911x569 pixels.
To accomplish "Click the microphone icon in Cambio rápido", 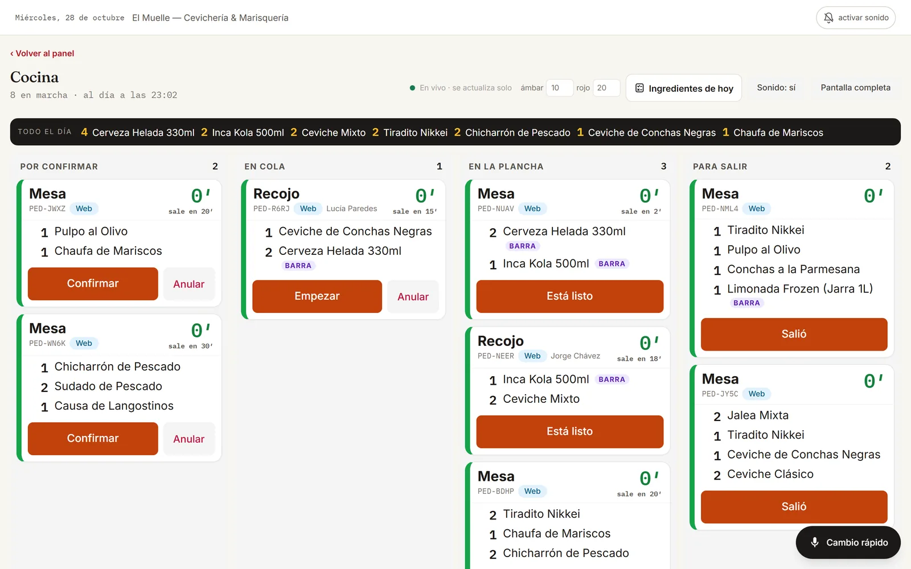I will point(815,542).
